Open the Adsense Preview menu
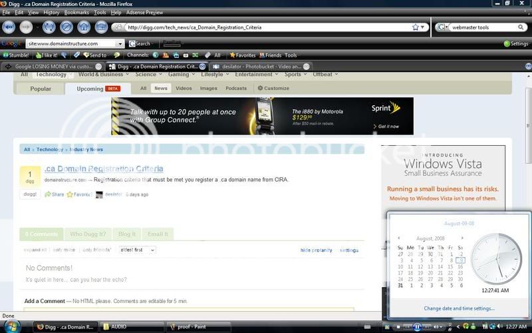 coord(144,13)
